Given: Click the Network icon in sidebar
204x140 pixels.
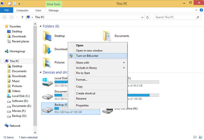Looking at the screenshot, I should [7, 126].
